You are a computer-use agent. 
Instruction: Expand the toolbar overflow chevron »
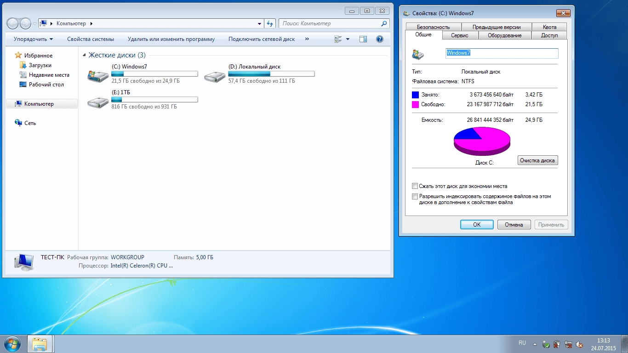307,39
